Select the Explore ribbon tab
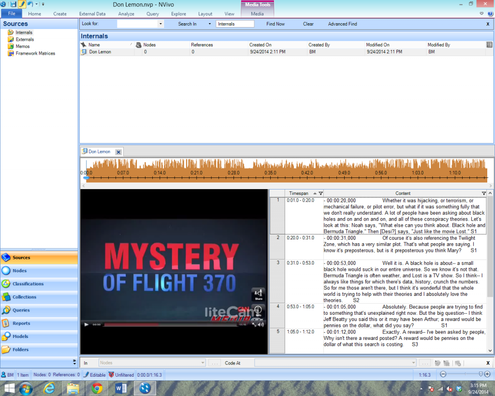The height and width of the screenshot is (396, 495). coord(178,14)
